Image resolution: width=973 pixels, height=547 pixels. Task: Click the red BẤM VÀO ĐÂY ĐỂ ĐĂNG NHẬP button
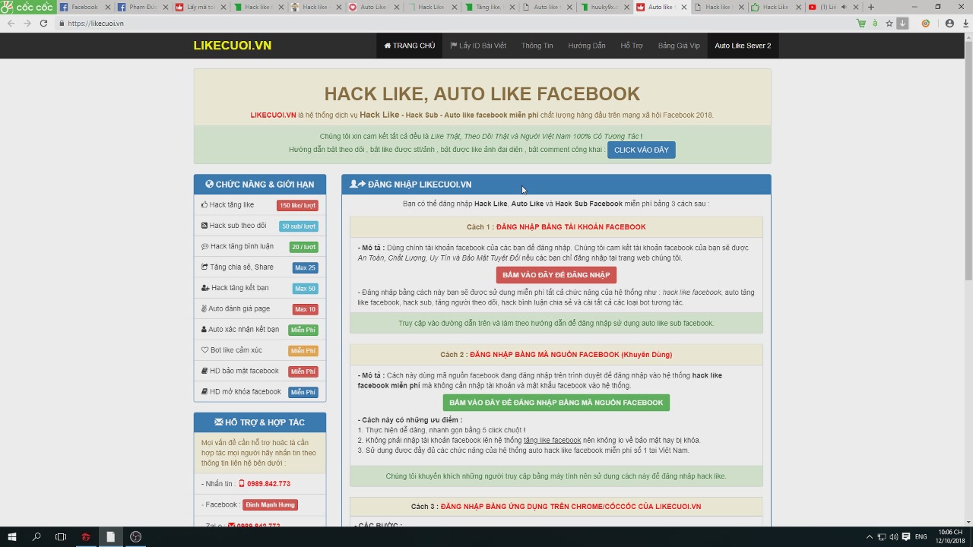(x=556, y=275)
